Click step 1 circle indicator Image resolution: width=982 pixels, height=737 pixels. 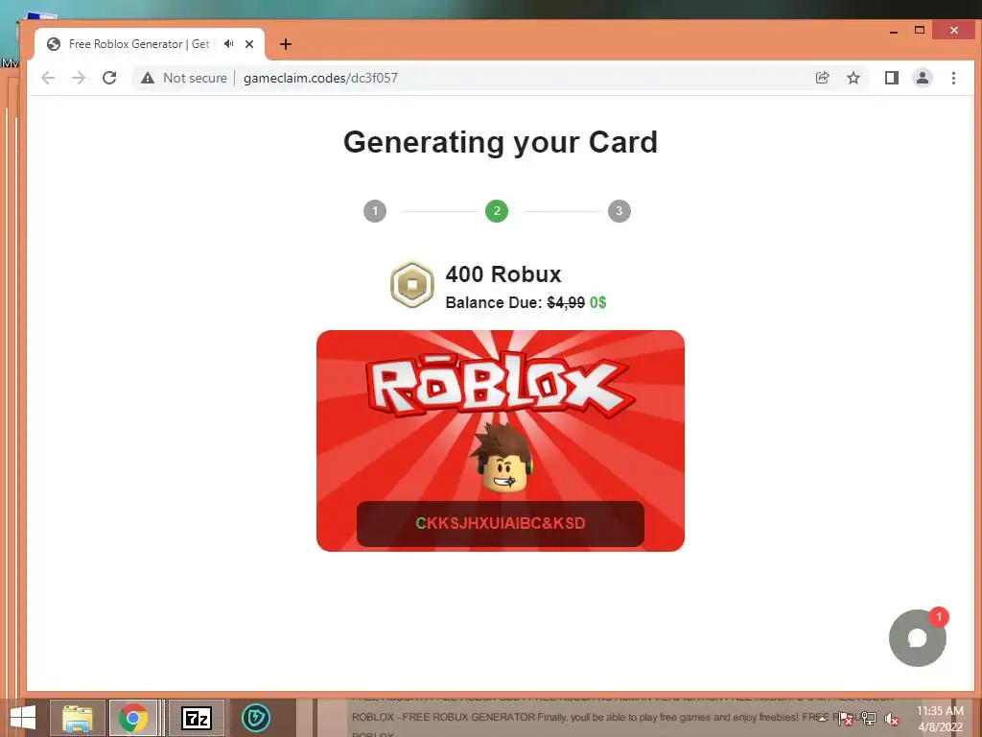(375, 211)
